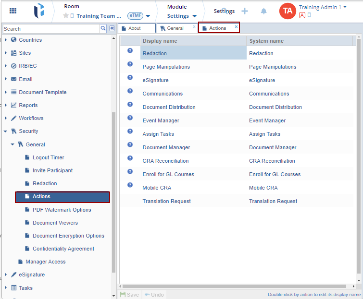The height and width of the screenshot is (299, 363).
Task: Switch to the General tab
Action: pos(175,28)
